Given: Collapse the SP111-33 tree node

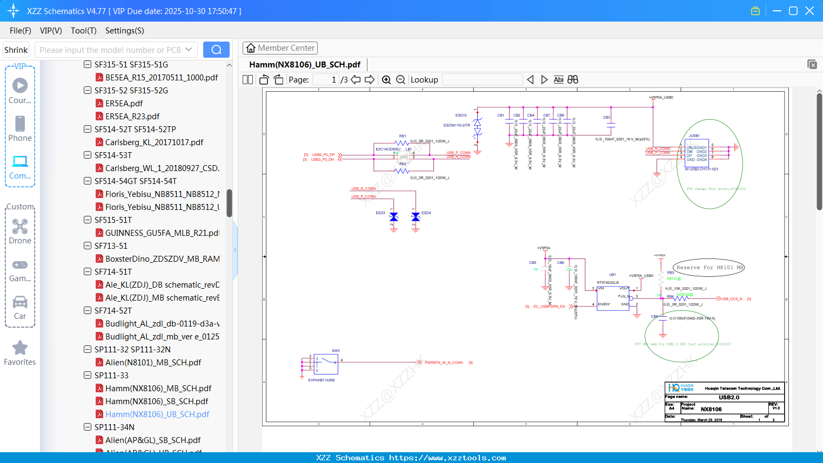Looking at the screenshot, I should tap(88, 375).
